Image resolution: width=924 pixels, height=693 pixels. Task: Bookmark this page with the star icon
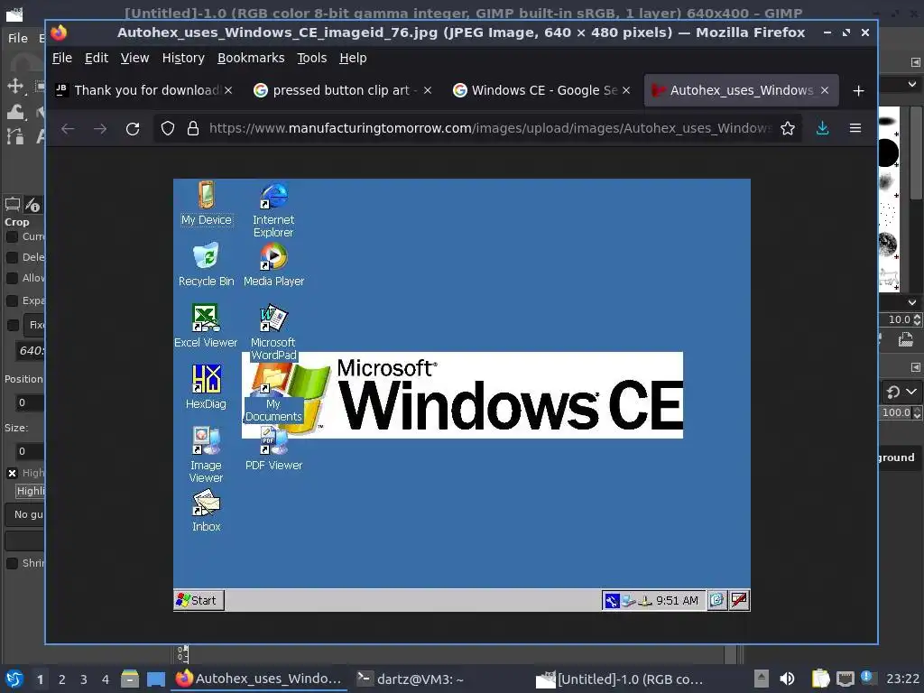pos(787,128)
